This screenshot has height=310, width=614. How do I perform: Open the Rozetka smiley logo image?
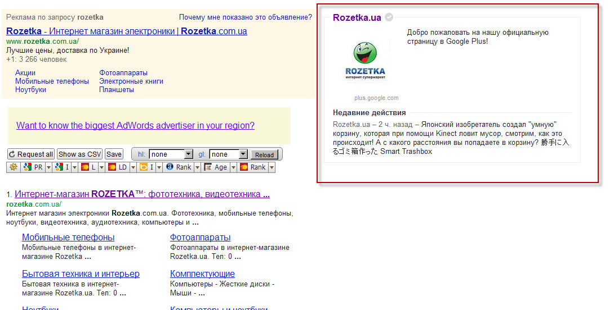click(366, 61)
